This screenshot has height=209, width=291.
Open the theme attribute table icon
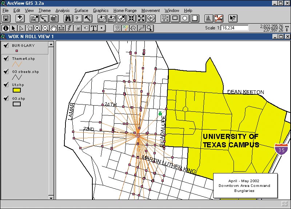pos(54,19)
